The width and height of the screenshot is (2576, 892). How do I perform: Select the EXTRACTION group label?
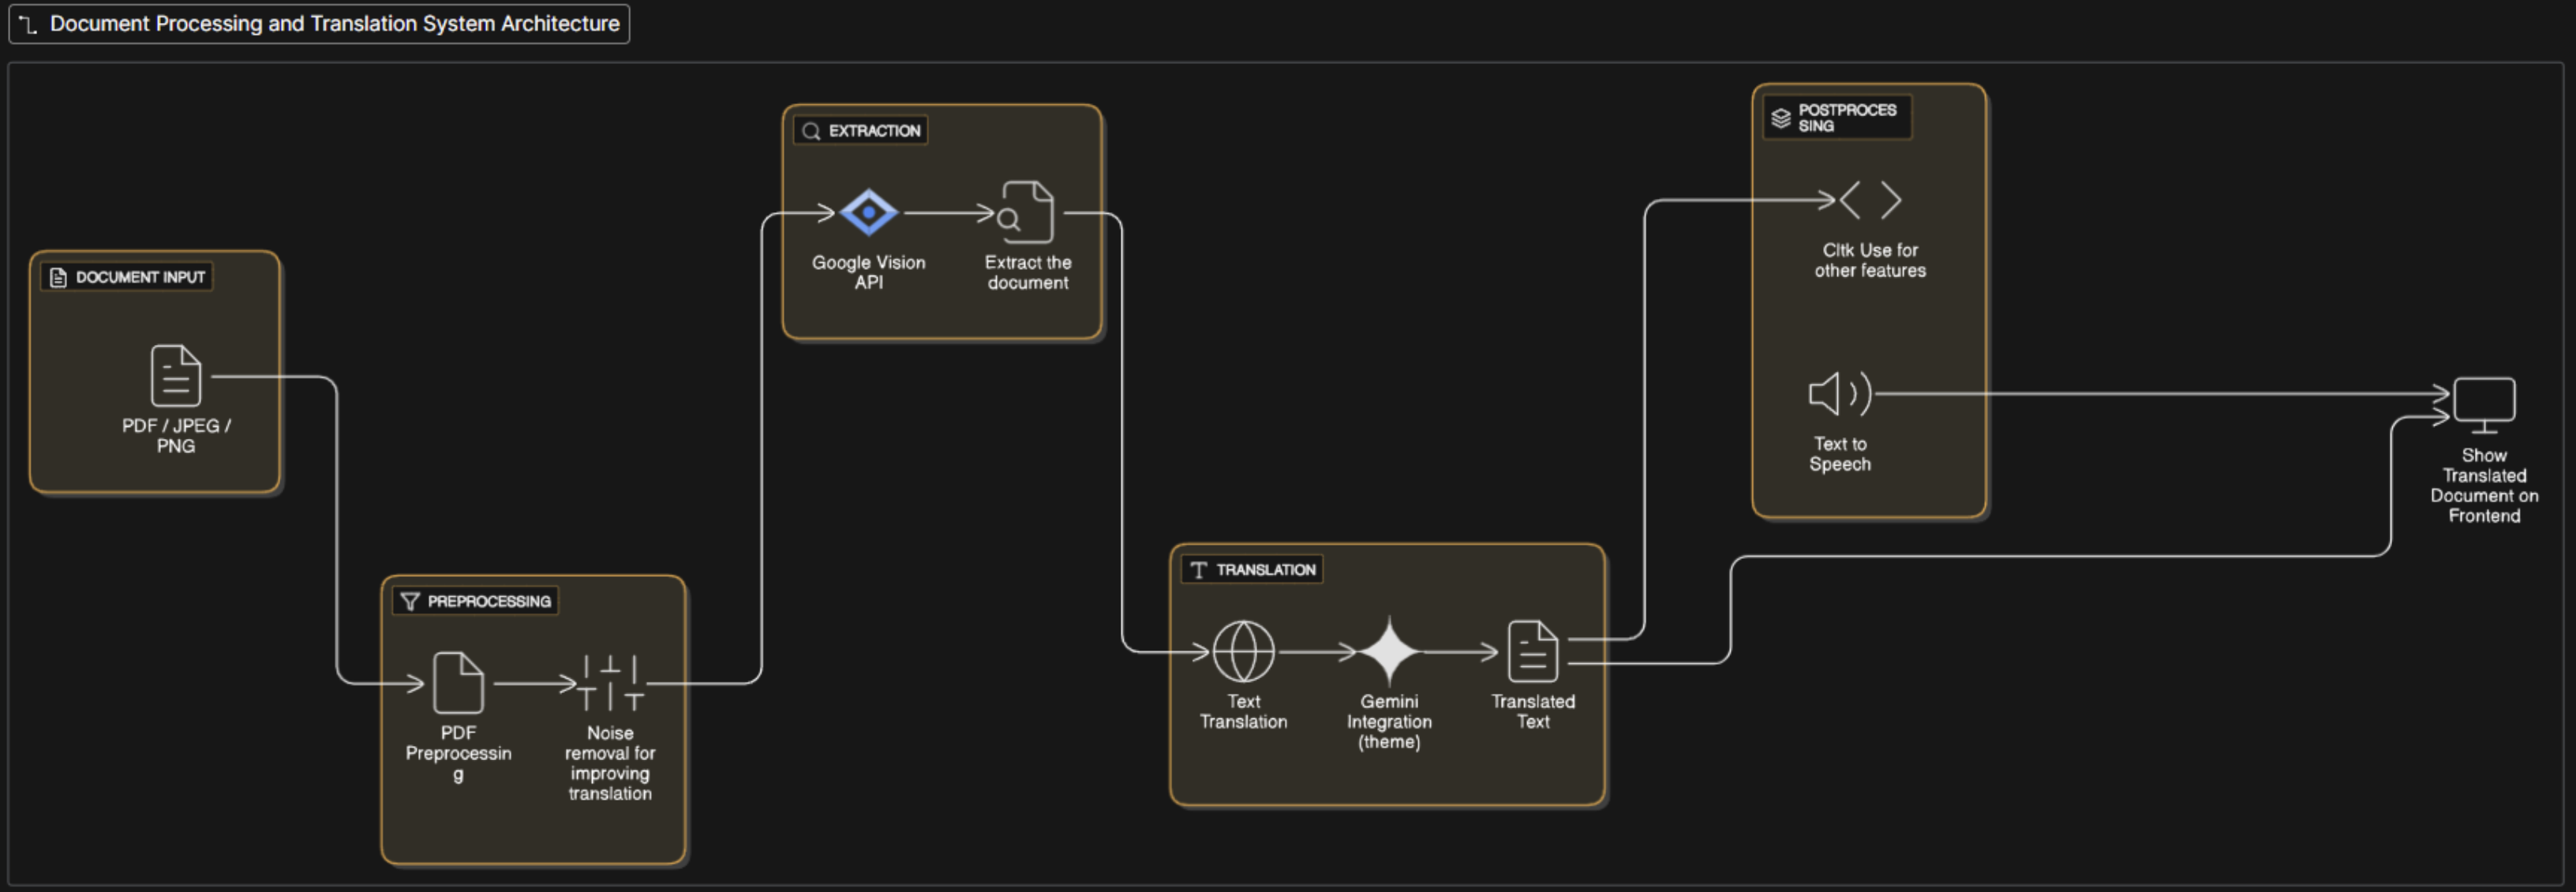pyautogui.click(x=861, y=131)
